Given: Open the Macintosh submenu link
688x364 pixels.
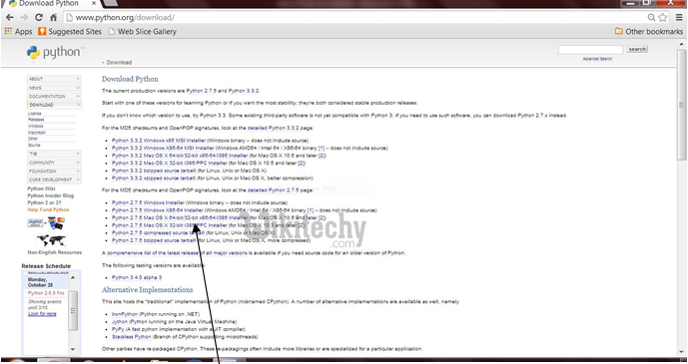Looking at the screenshot, I should point(37,133).
